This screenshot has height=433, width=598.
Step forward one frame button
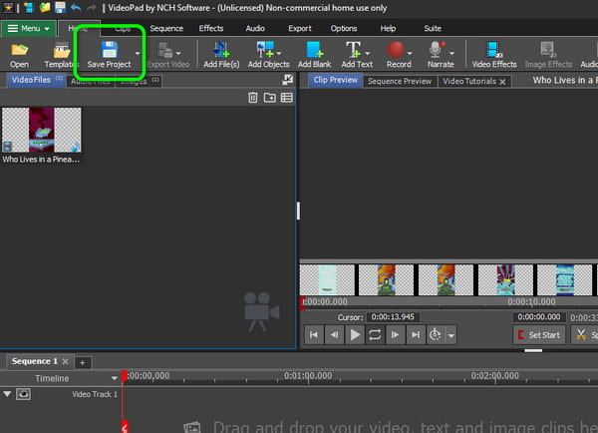pyautogui.click(x=395, y=335)
